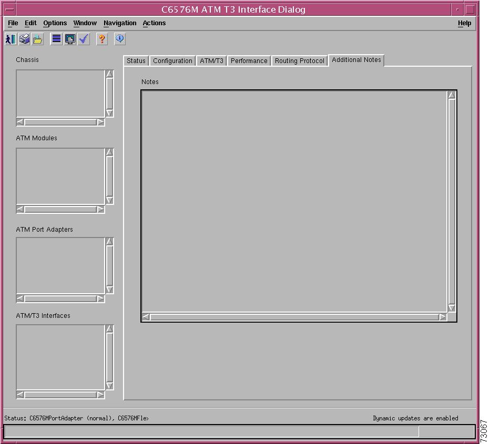Image resolution: width=490 pixels, height=444 pixels.
Task: Click the blue info bubble icon
Action: [x=120, y=39]
